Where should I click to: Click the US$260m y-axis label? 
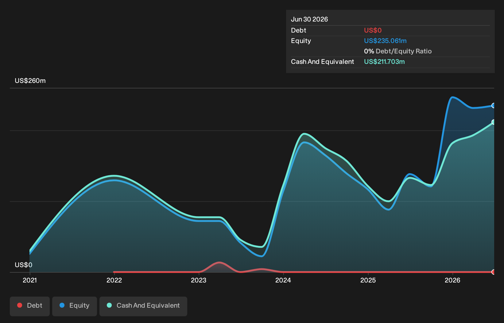point(30,81)
